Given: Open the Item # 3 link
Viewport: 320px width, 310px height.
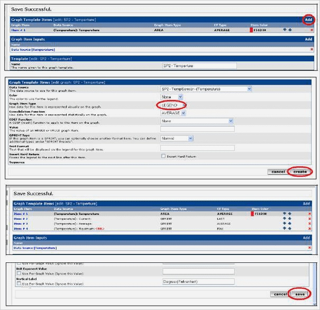Looking at the screenshot, I should pyautogui.click(x=21, y=224).
